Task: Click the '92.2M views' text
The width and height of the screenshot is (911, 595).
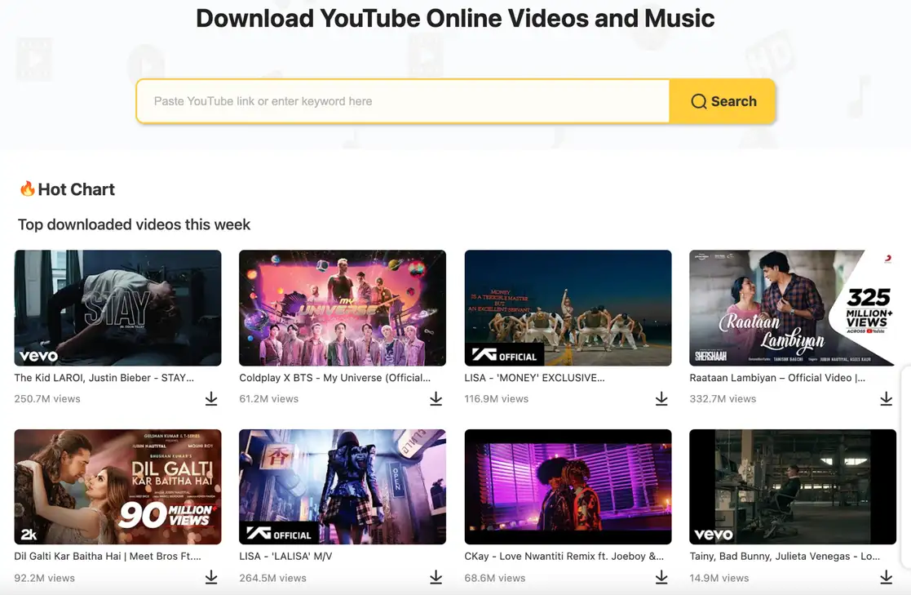Action: coord(45,578)
